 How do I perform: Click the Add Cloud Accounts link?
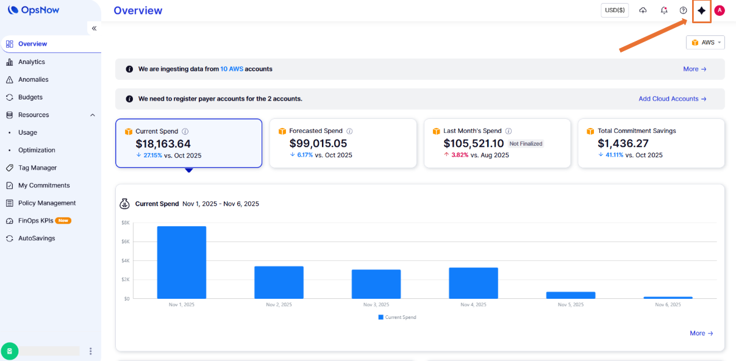(672, 99)
